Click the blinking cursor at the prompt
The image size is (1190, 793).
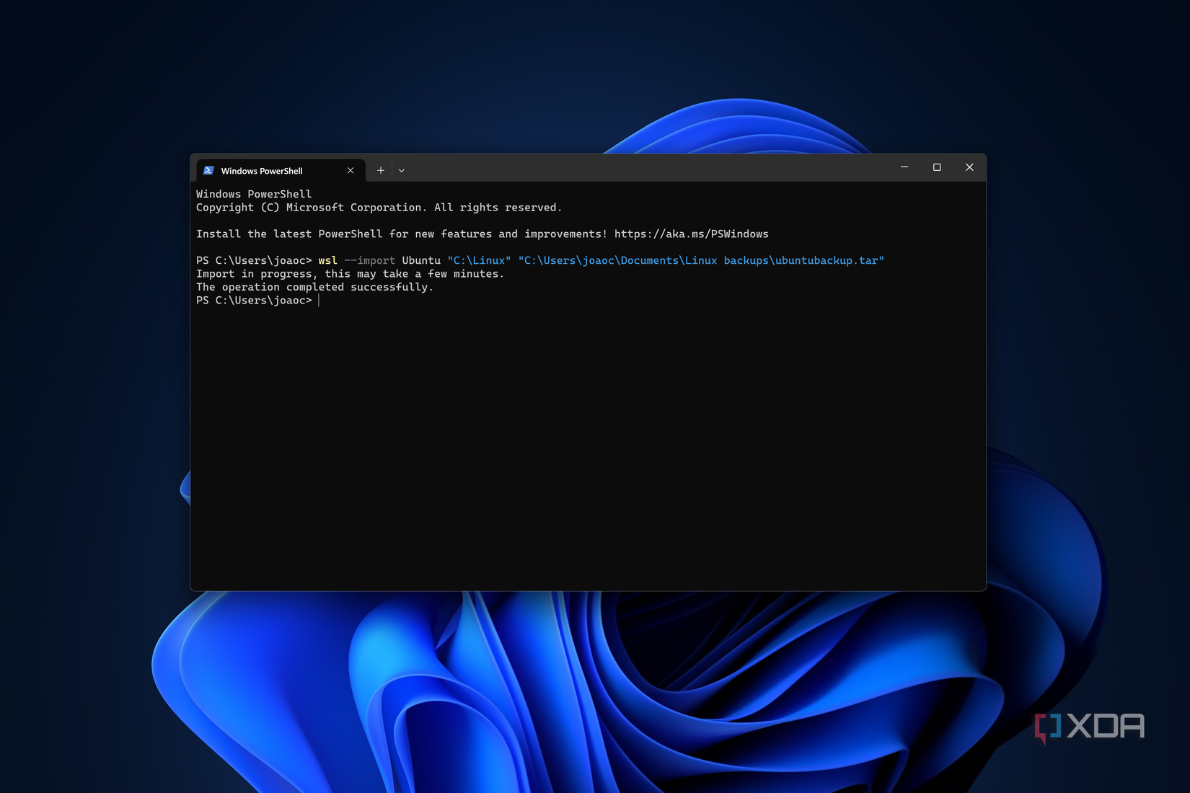[317, 301]
